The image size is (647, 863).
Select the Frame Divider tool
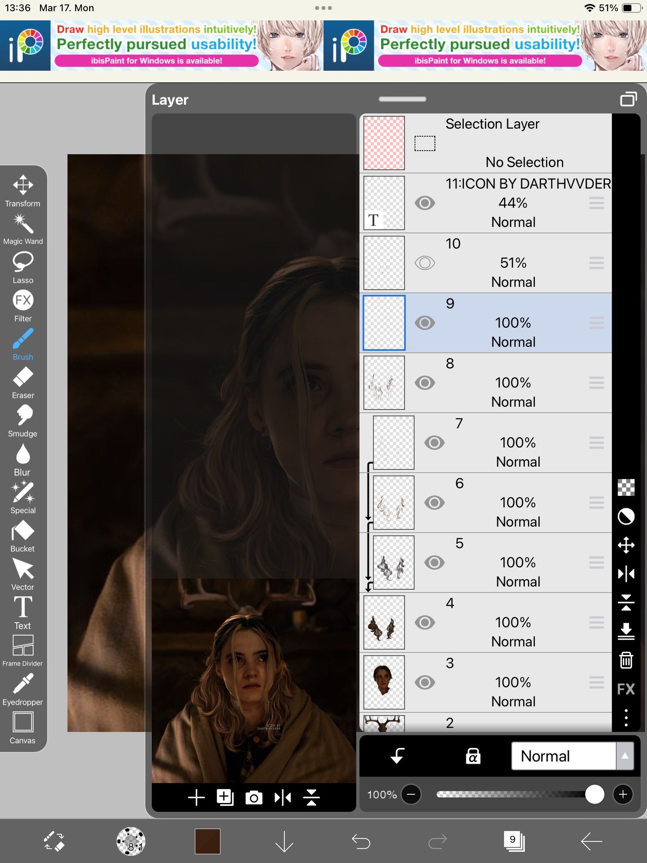(23, 651)
